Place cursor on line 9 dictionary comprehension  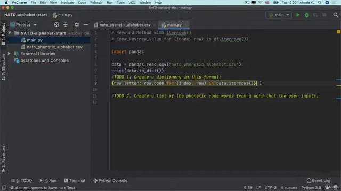point(184,83)
